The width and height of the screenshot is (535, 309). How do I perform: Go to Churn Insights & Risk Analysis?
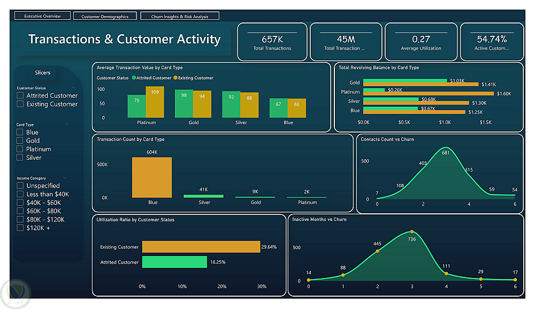(x=179, y=17)
